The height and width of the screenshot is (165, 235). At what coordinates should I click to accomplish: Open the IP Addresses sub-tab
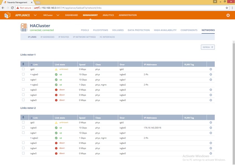click(47, 37)
